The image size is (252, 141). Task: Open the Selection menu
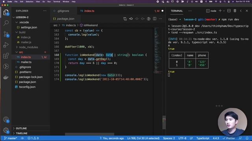point(30,2)
